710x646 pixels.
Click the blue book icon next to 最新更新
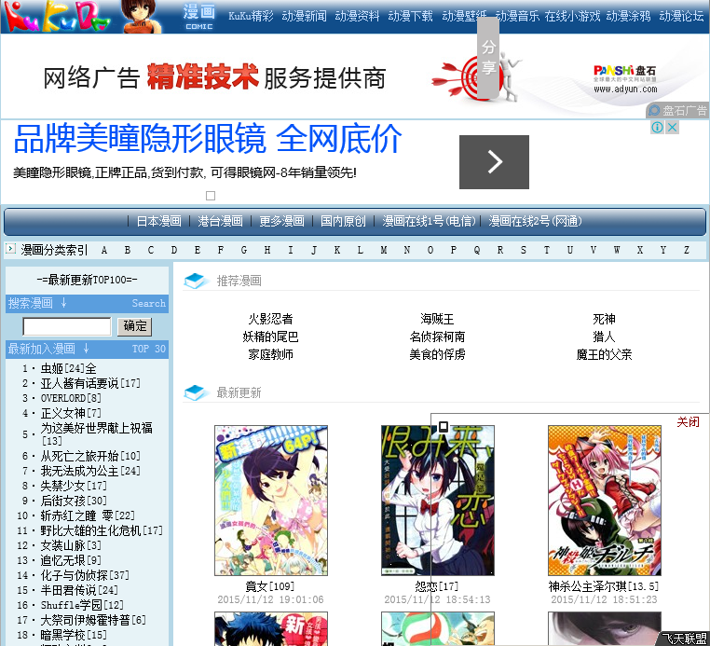click(196, 392)
